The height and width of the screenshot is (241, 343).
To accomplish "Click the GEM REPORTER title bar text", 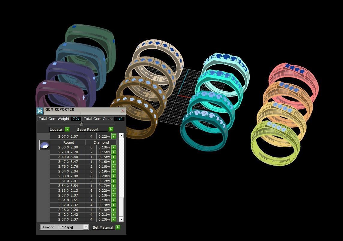I will [x=60, y=110].
